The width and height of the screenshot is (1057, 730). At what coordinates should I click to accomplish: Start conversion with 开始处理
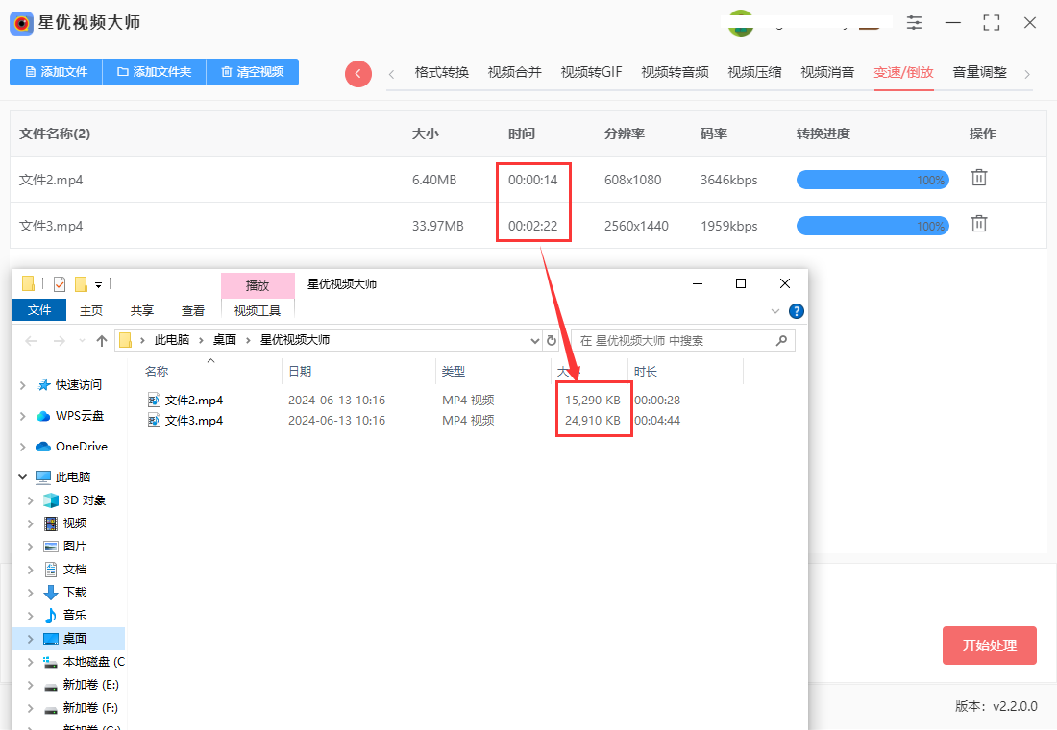(989, 645)
